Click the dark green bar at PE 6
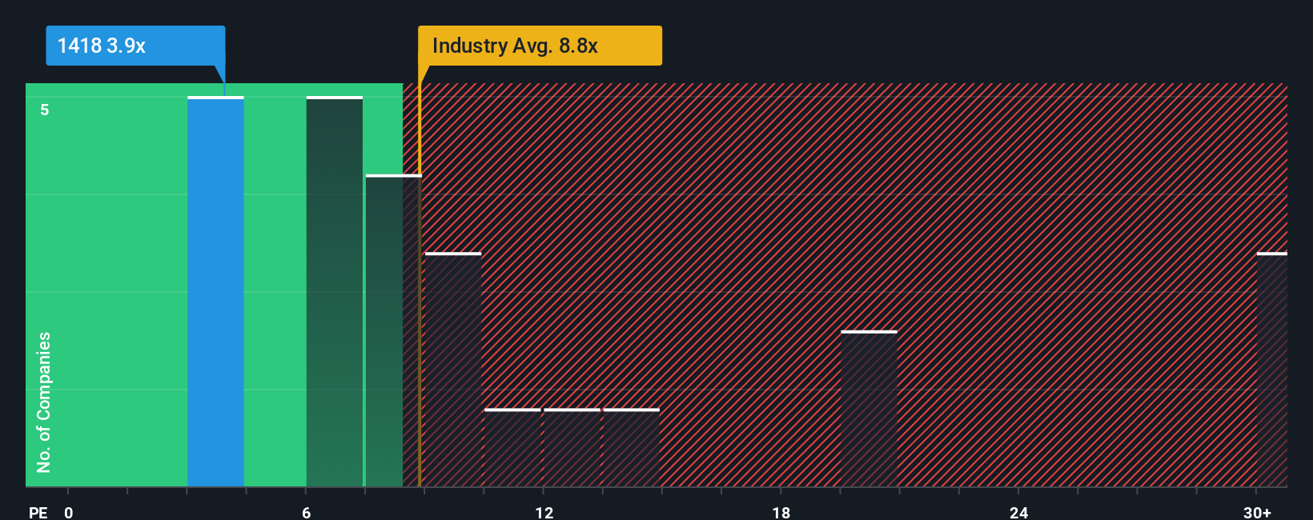 [x=335, y=291]
